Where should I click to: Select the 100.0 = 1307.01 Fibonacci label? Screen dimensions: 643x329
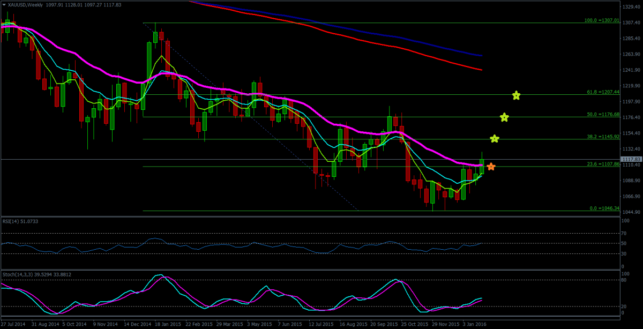pyautogui.click(x=601, y=20)
